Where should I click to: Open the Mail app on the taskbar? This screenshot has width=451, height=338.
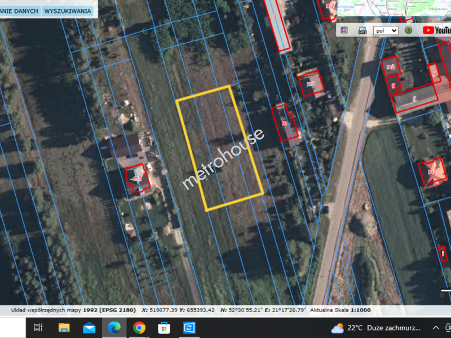89,328
